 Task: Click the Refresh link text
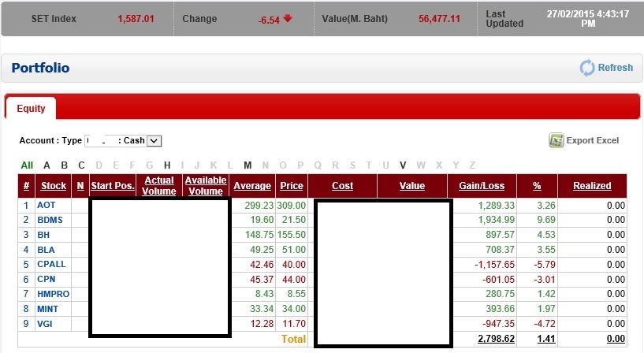tap(616, 68)
